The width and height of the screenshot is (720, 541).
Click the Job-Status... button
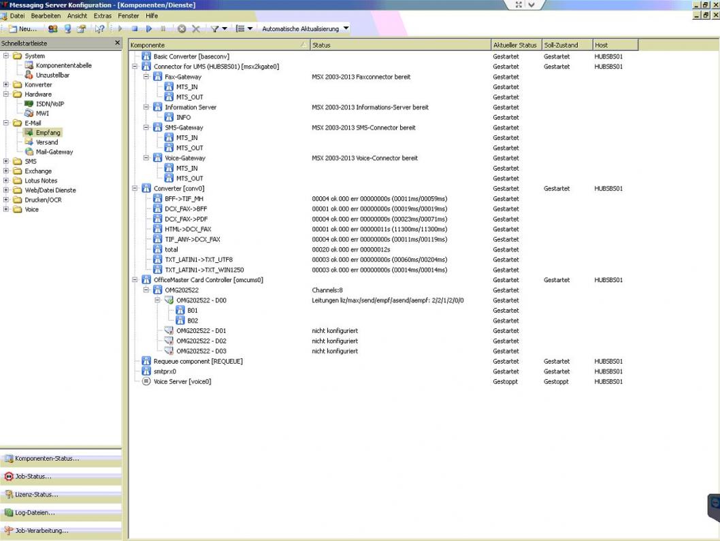[33, 476]
